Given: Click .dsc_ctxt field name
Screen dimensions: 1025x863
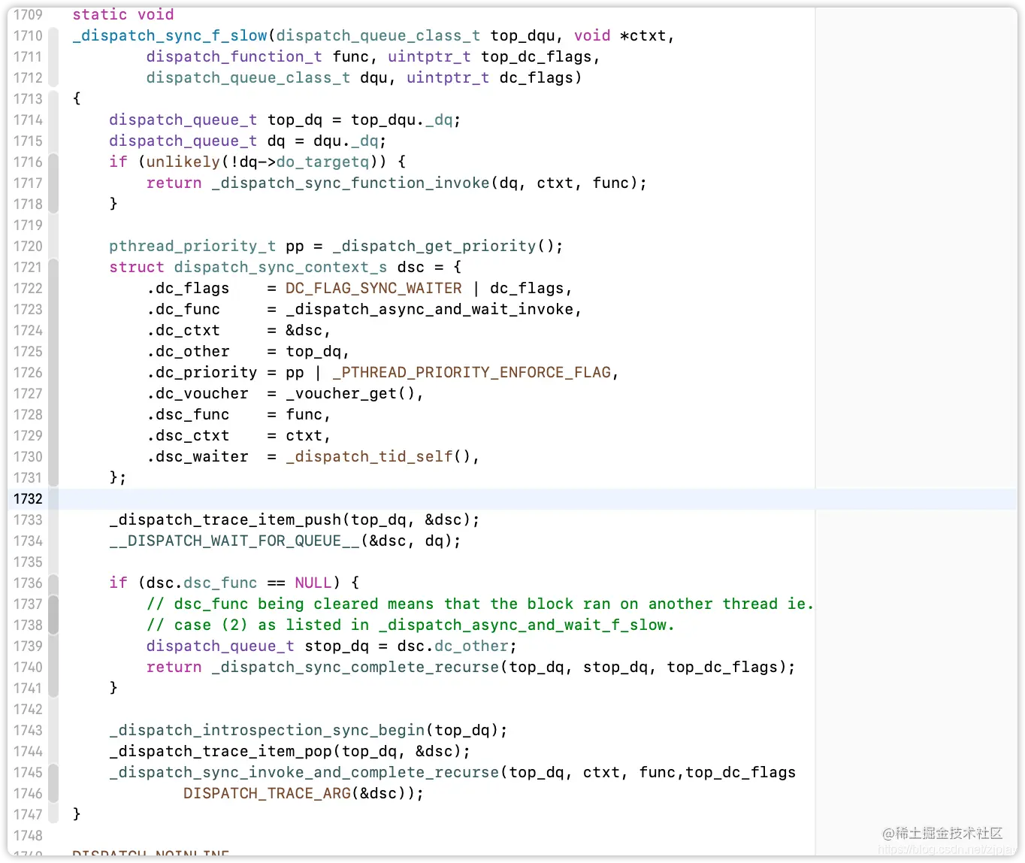Looking at the screenshot, I should 188,435.
